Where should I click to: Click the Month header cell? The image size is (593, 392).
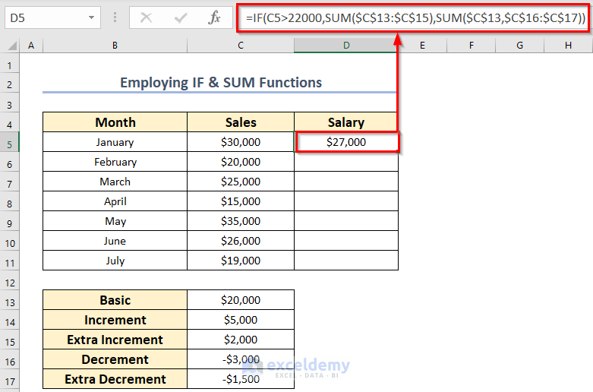(115, 122)
